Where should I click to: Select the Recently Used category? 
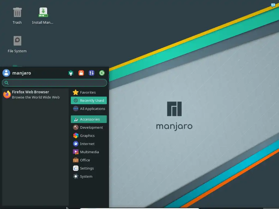89,100
